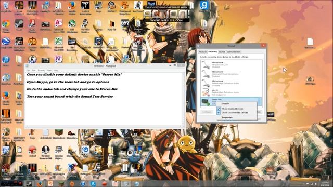Screen dimensions: 333x187
Task: Click PowerPoint icon in the taskbar
Action: pos(50,183)
